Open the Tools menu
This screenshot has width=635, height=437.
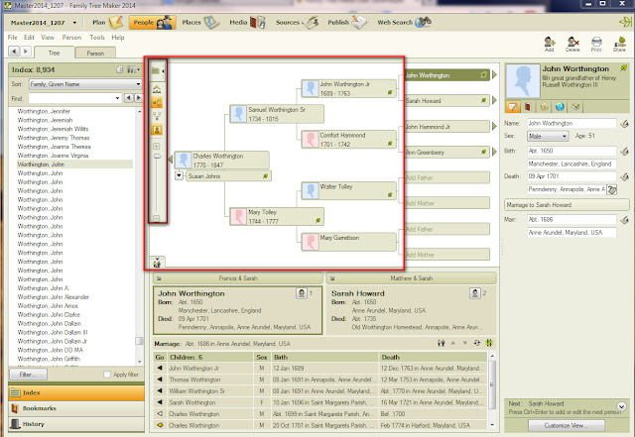coord(97,38)
